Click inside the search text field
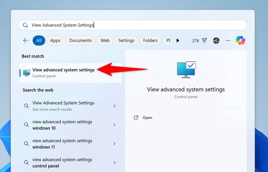The height and width of the screenshot is (172, 268). [x=136, y=25]
